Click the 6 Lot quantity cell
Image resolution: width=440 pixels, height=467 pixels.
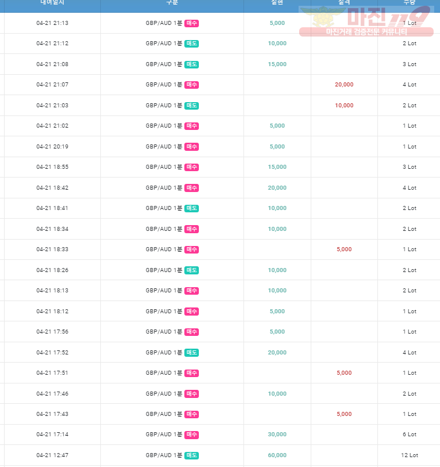click(x=409, y=435)
